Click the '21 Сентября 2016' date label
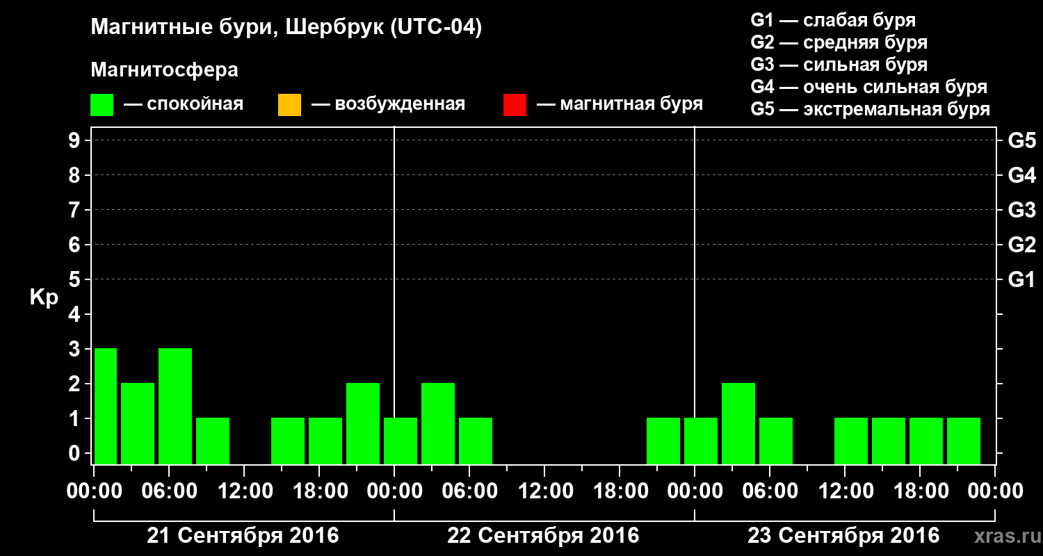Viewport: 1043px width, 556px height. (x=243, y=536)
